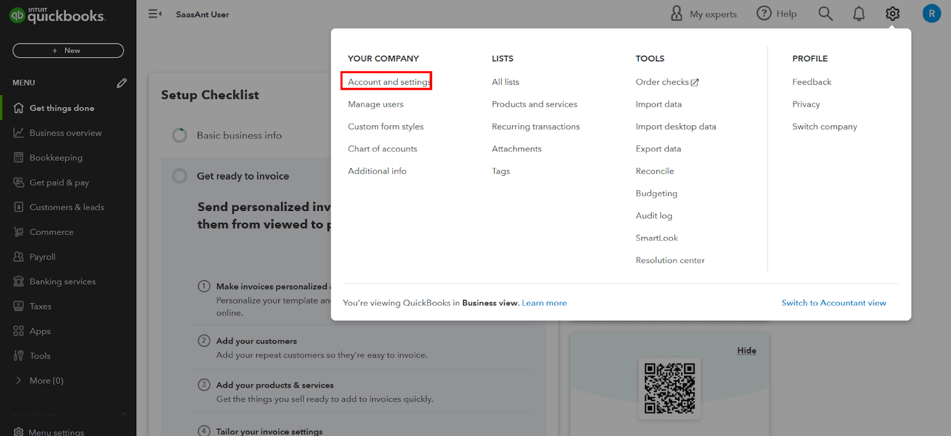Screen dimensions: 951x436
Task: Select Import desktop data
Action: tap(676, 127)
